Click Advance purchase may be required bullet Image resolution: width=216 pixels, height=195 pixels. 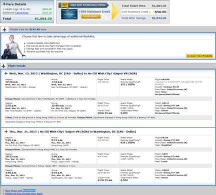[x=44, y=51]
